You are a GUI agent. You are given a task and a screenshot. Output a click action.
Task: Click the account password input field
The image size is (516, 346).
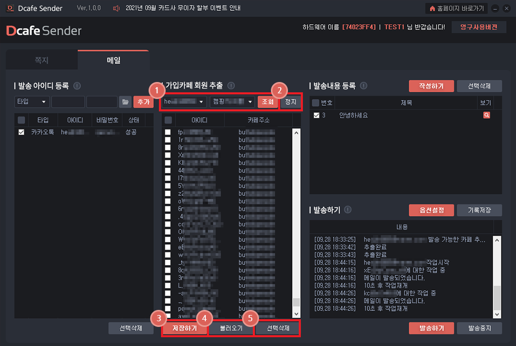[102, 102]
